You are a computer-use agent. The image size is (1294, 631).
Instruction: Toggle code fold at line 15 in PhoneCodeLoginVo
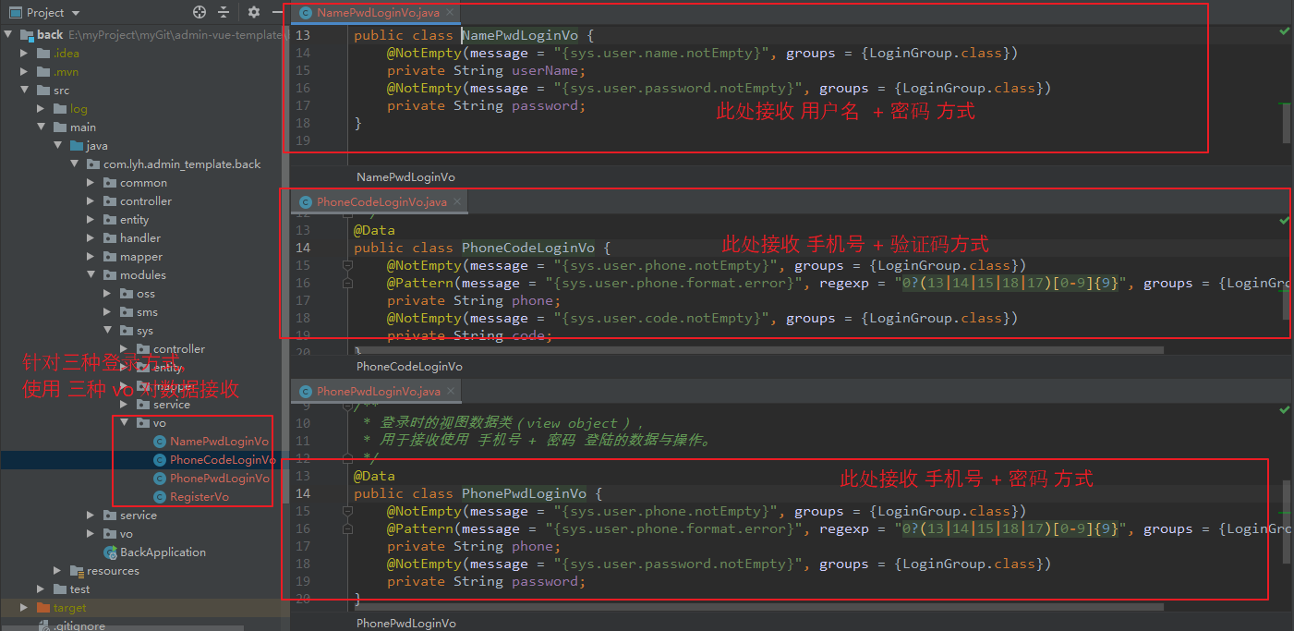pyautogui.click(x=348, y=265)
